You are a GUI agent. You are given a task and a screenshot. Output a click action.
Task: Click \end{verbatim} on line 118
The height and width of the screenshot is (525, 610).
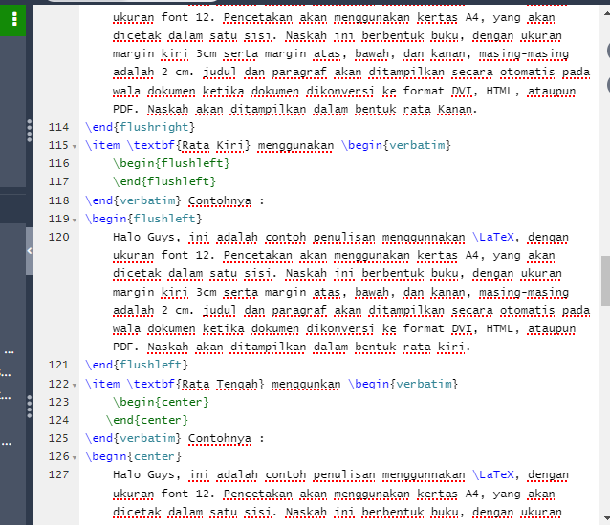pos(133,200)
